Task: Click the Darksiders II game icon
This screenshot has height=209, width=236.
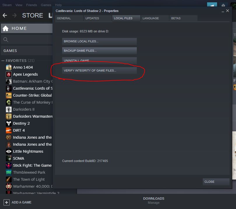Action: point(9,109)
